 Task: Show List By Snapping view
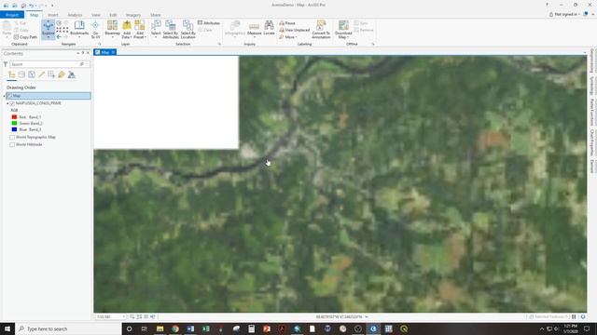pyautogui.click(x=51, y=74)
